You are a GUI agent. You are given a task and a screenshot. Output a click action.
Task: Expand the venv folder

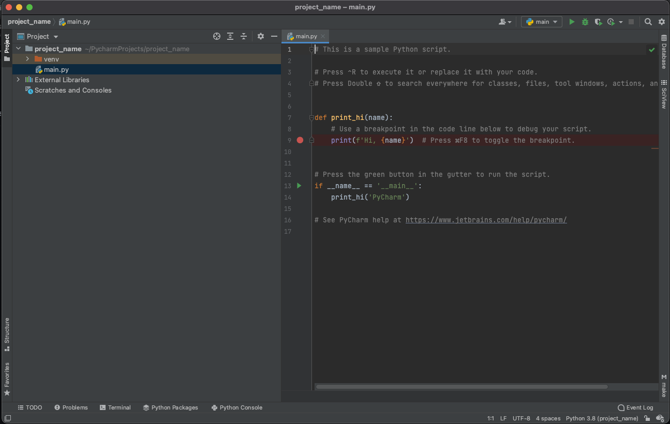pyautogui.click(x=27, y=59)
